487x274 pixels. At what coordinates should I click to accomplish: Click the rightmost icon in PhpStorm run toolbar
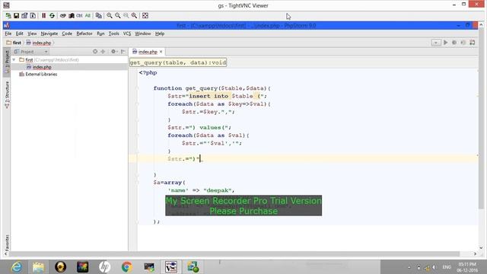[x=472, y=43]
